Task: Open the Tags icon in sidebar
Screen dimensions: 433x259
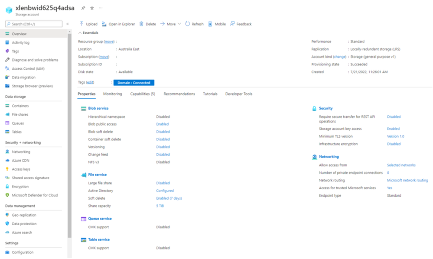Action: coord(7,51)
